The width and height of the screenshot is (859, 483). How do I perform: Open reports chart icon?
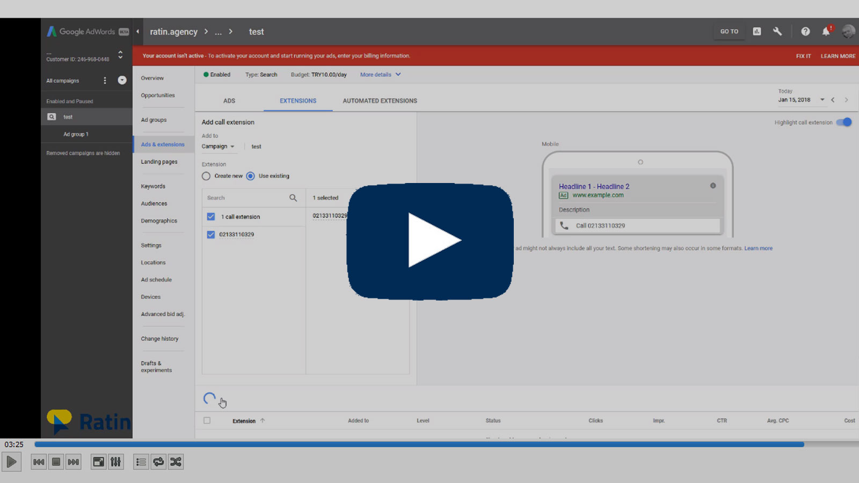pos(757,32)
